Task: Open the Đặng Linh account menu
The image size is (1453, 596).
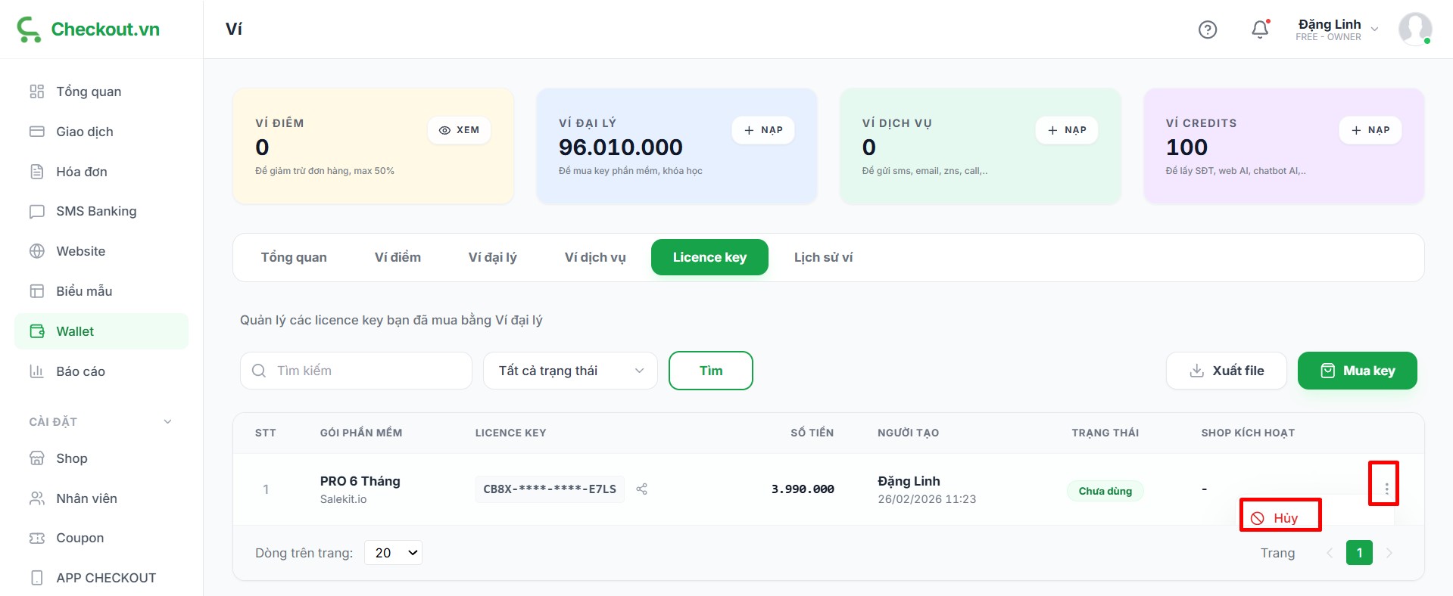Action: click(x=1336, y=29)
